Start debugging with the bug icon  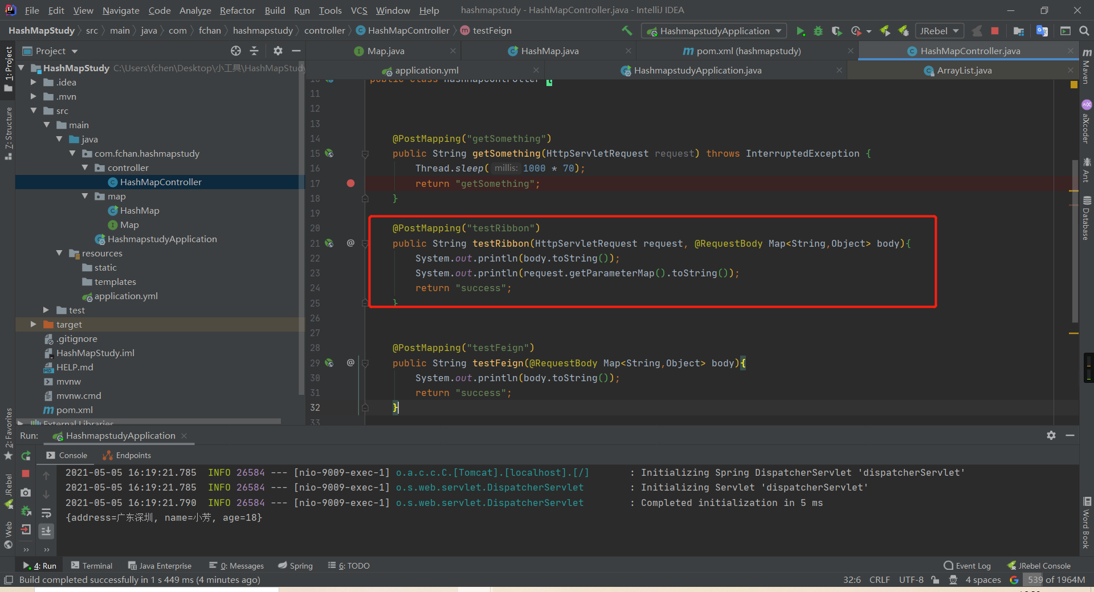[818, 31]
